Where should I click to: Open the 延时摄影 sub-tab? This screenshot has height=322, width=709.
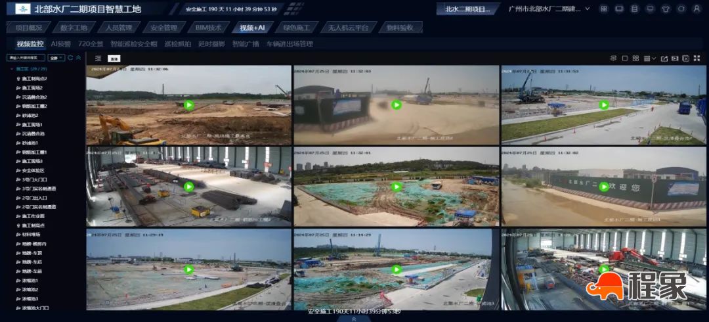click(x=211, y=44)
